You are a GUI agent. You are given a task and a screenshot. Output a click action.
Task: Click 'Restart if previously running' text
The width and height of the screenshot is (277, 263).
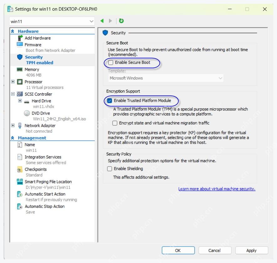tap(51, 200)
